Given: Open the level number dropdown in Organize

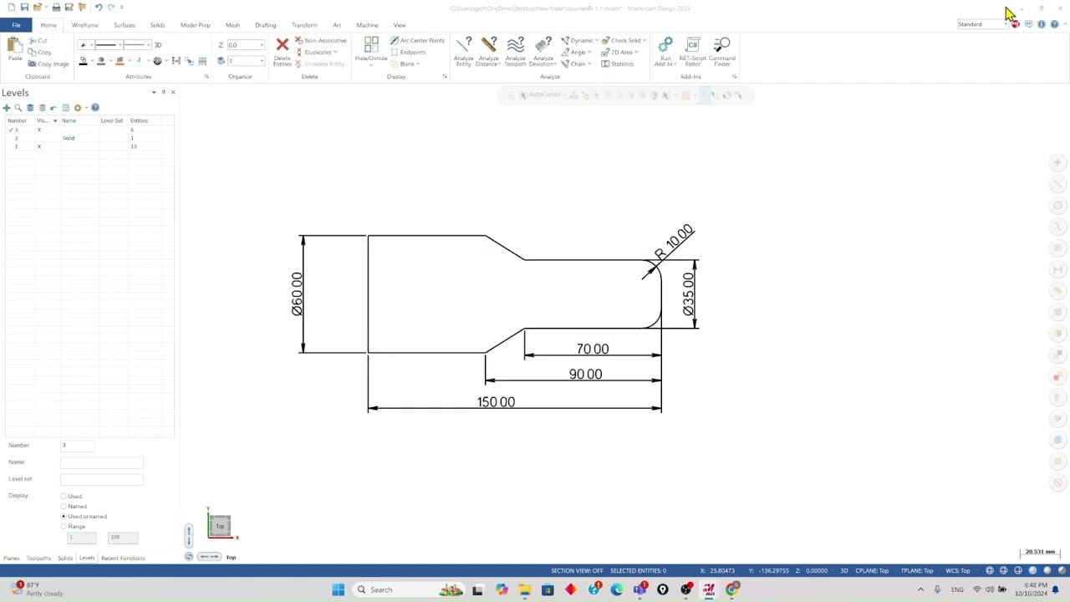Looking at the screenshot, I should pyautogui.click(x=262, y=61).
